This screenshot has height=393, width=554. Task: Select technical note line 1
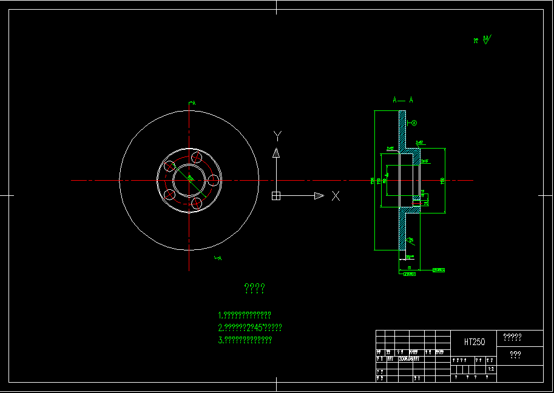245,315
